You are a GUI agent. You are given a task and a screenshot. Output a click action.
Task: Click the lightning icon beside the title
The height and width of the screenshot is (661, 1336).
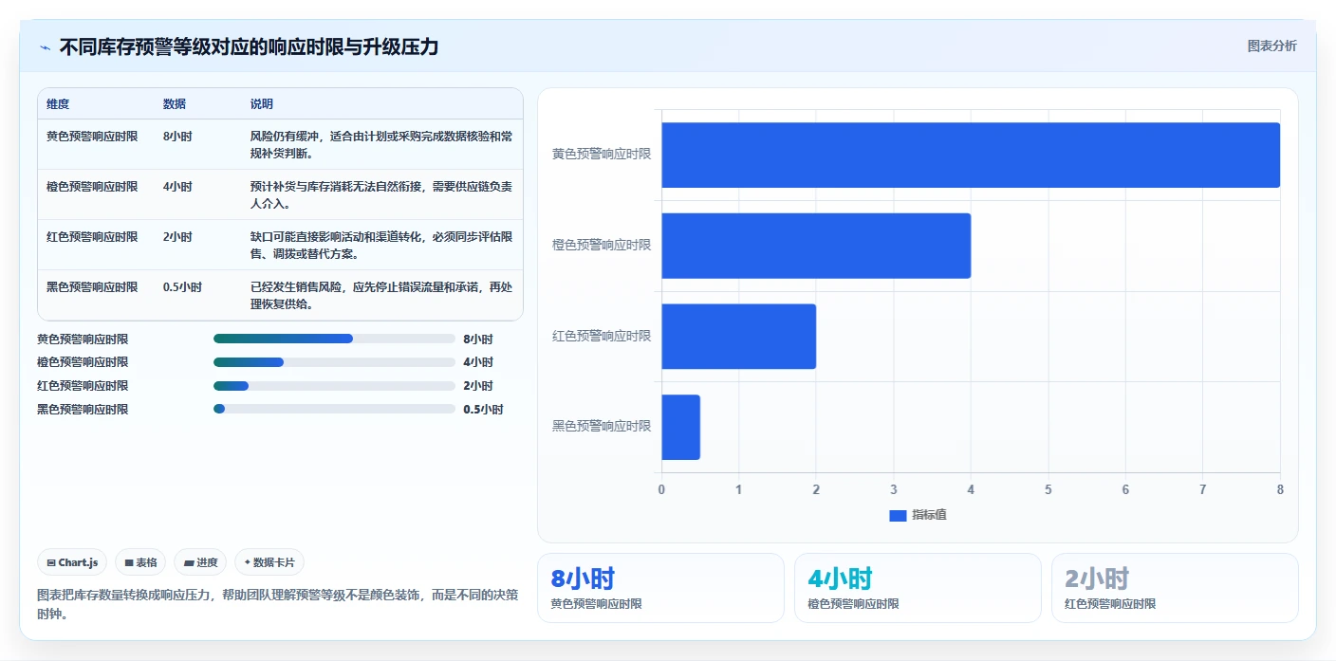(46, 47)
